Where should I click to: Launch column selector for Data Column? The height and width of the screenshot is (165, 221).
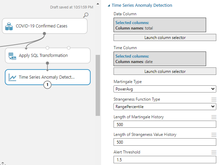coord(165,38)
